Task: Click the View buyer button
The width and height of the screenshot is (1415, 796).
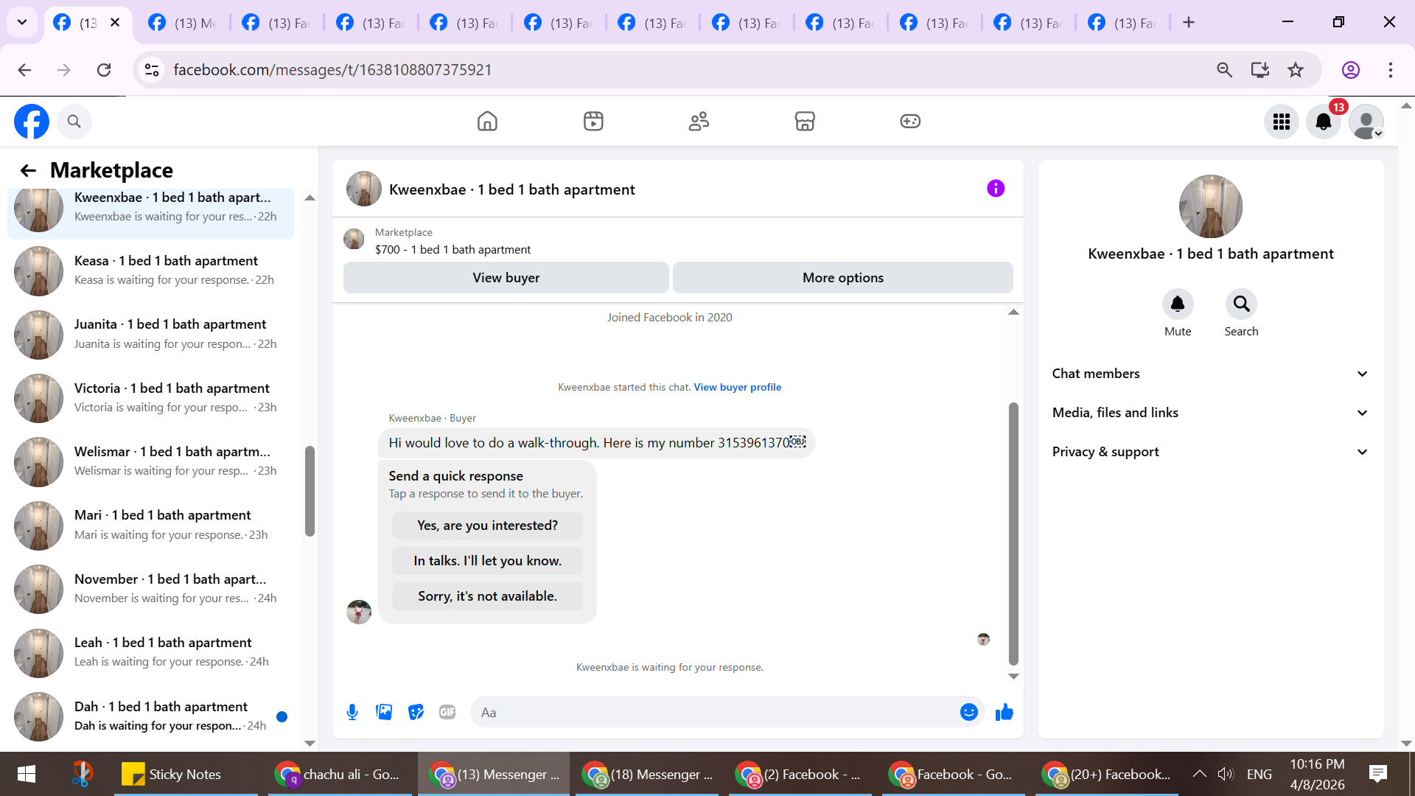Action: click(506, 278)
